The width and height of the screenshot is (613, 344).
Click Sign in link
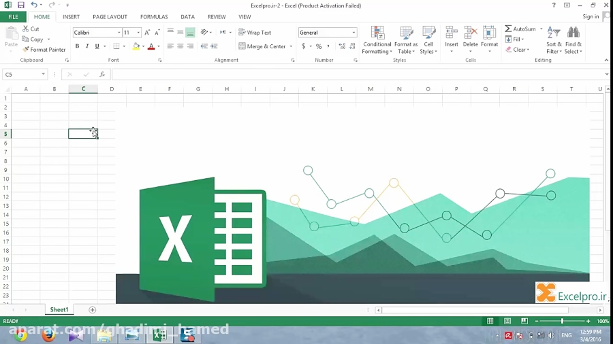(x=591, y=16)
